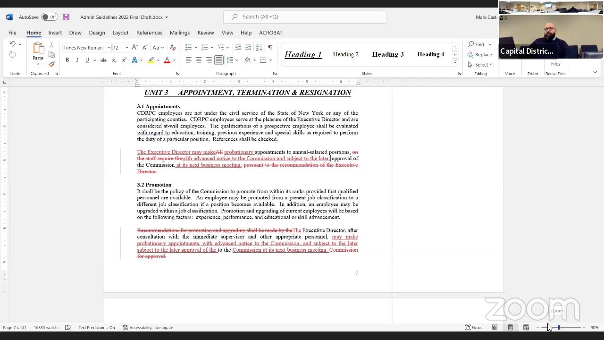Screen dimensions: 604x340
Task: Toggle Italic formatting
Action: pos(77,60)
